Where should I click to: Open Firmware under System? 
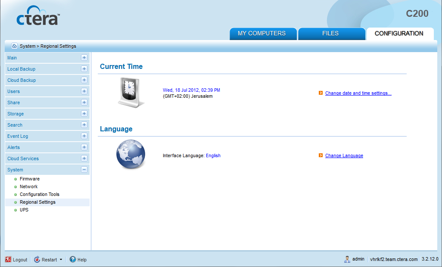(30, 179)
